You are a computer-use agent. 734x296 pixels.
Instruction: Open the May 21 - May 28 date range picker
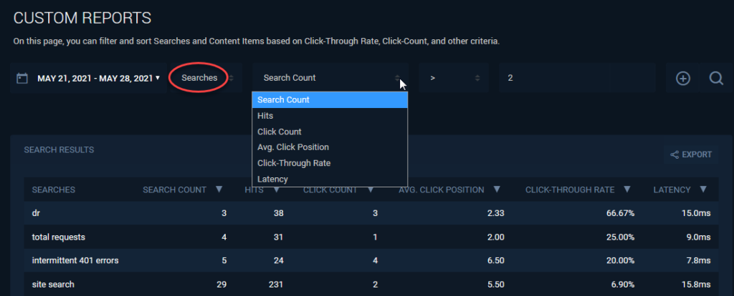point(98,78)
